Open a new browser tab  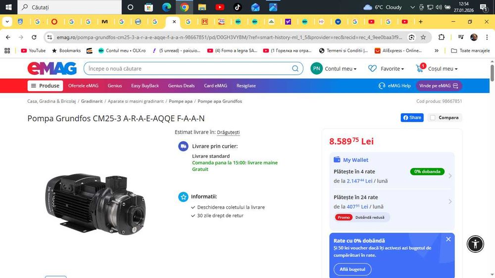click(x=420, y=22)
